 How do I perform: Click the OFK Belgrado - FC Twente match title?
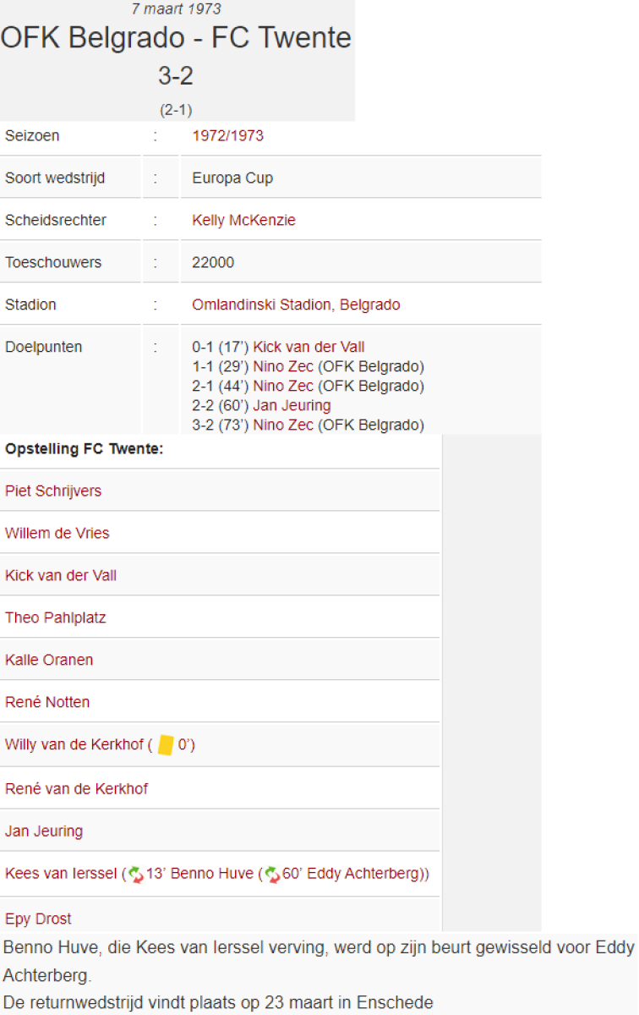pos(176,38)
